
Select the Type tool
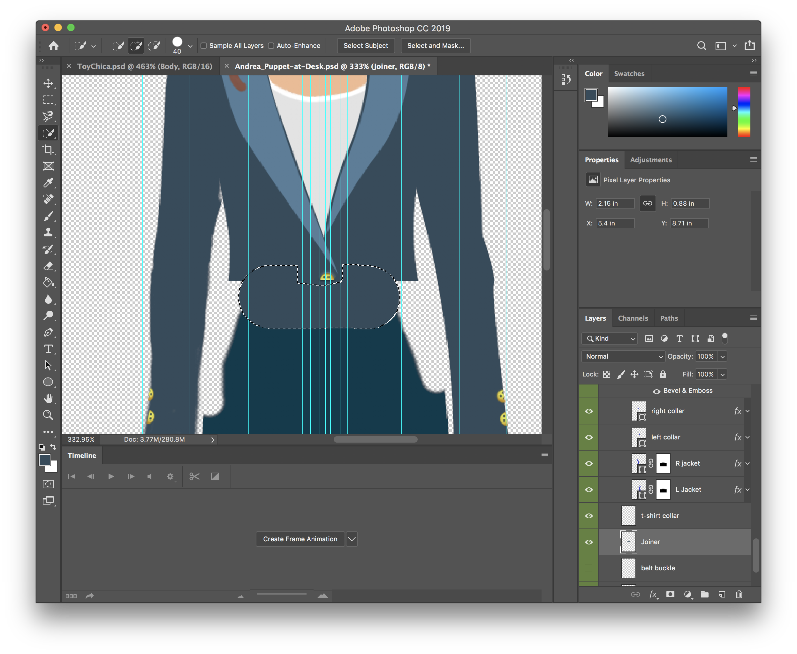tap(49, 349)
